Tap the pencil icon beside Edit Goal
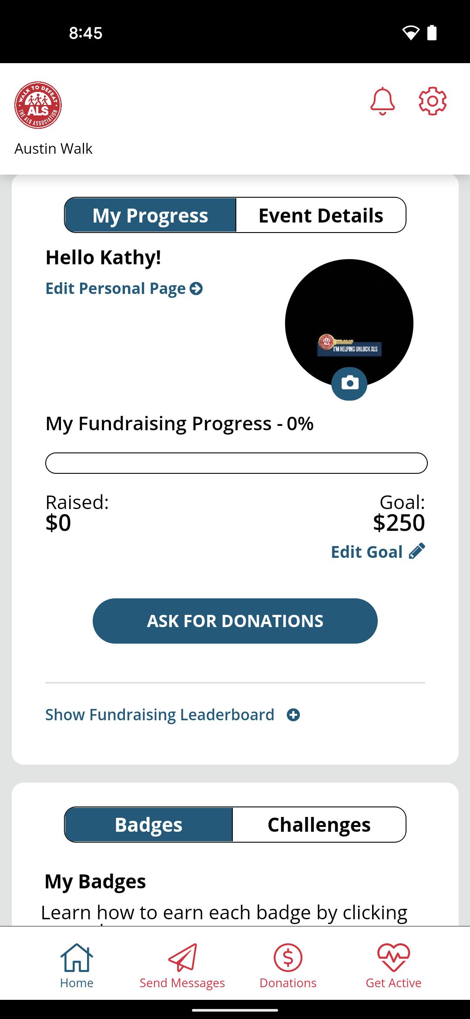The height and width of the screenshot is (1019, 470). (x=417, y=551)
